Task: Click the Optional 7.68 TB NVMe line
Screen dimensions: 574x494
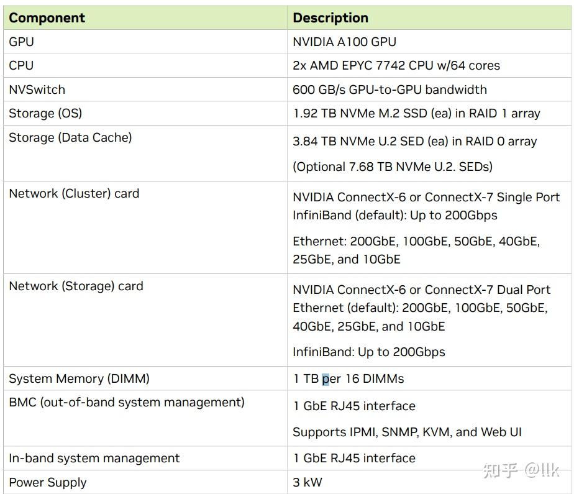Action: click(x=393, y=167)
